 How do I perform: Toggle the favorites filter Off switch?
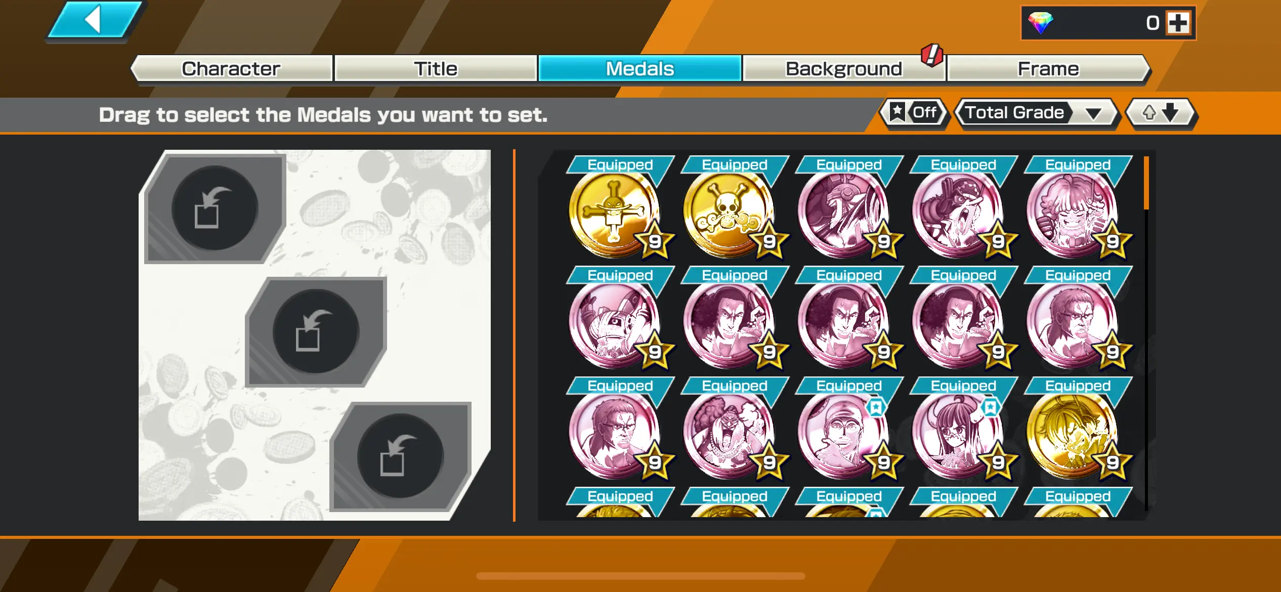914,112
